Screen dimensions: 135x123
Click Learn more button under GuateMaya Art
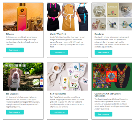pyautogui.click(x=104, y=114)
